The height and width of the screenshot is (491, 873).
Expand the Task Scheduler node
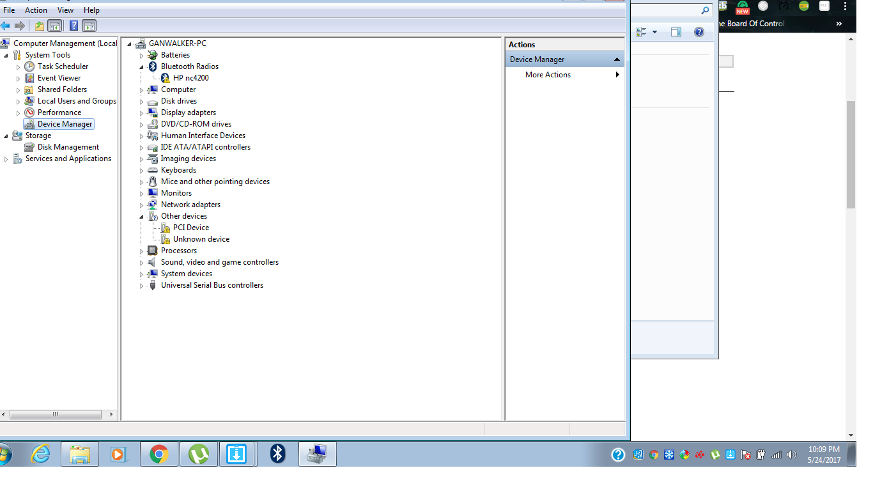click(19, 66)
